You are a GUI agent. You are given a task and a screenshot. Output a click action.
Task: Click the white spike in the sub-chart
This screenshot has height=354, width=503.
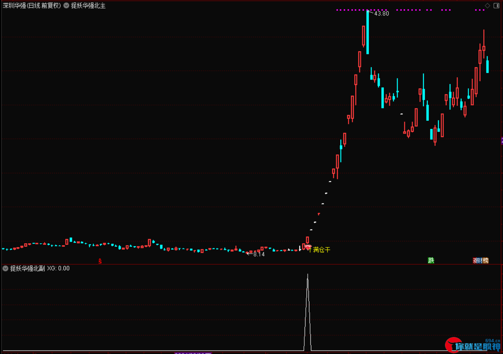[x=307, y=312]
